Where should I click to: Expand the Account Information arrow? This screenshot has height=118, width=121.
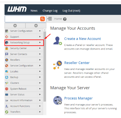click(40, 100)
